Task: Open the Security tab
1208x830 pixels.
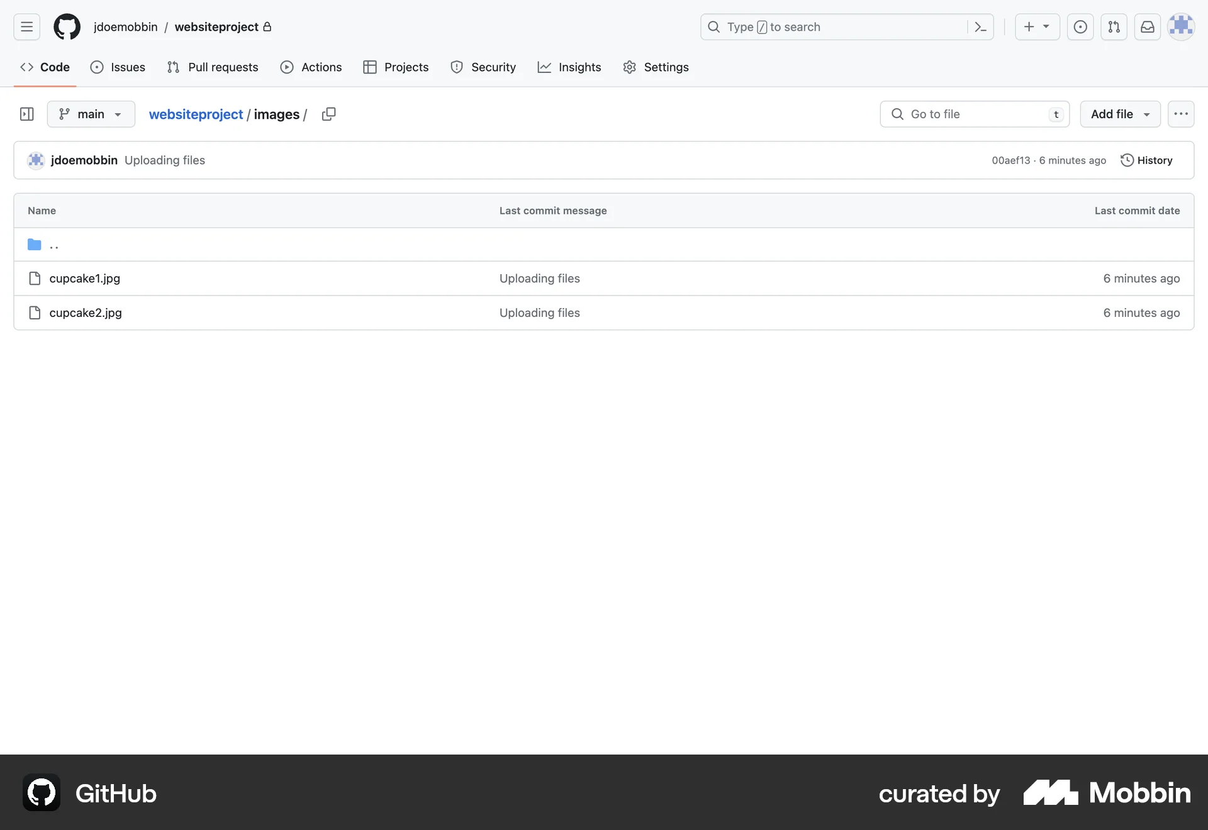Action: [x=483, y=67]
